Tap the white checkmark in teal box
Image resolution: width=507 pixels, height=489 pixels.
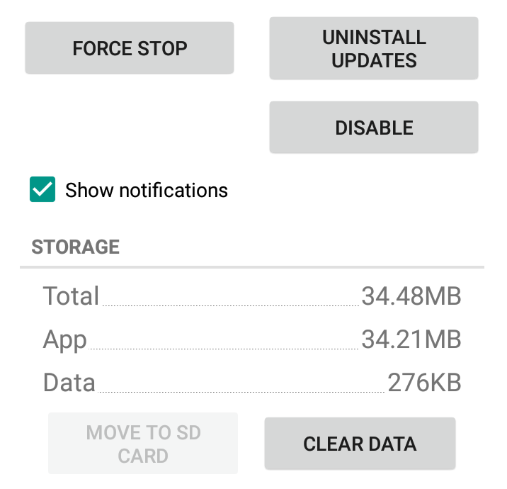click(x=42, y=190)
